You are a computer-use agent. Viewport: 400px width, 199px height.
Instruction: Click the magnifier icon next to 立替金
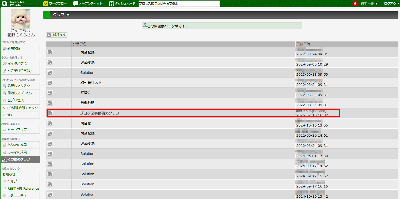click(x=50, y=93)
